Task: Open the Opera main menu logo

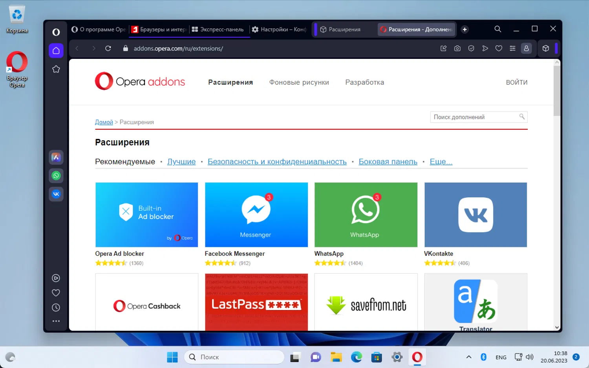Action: click(x=56, y=32)
